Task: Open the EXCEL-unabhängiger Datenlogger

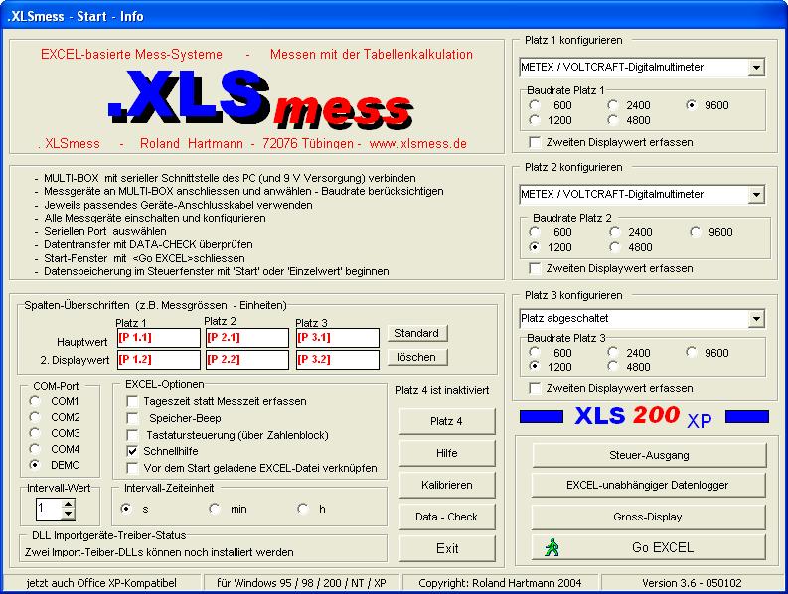Action: click(650, 485)
